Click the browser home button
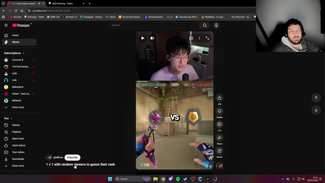The width and height of the screenshot is (325, 183). tap(22, 11)
